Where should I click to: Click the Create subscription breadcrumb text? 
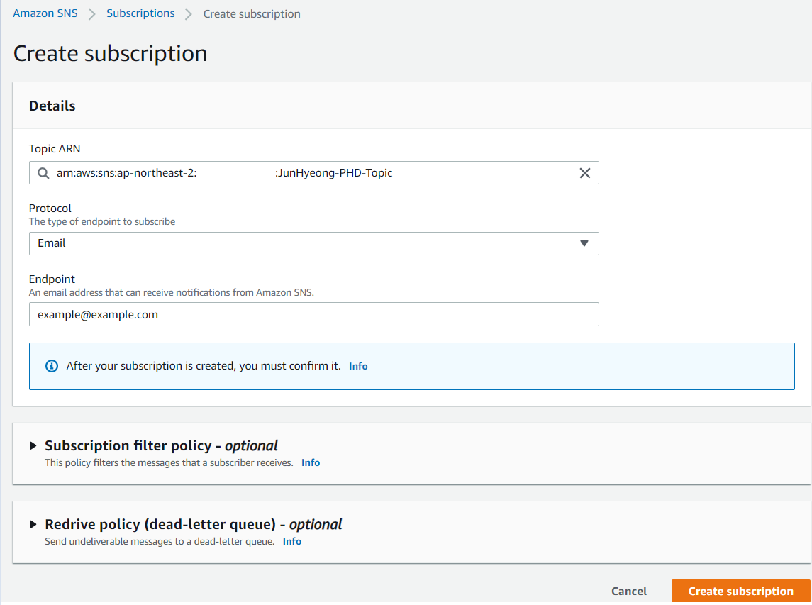coord(252,14)
